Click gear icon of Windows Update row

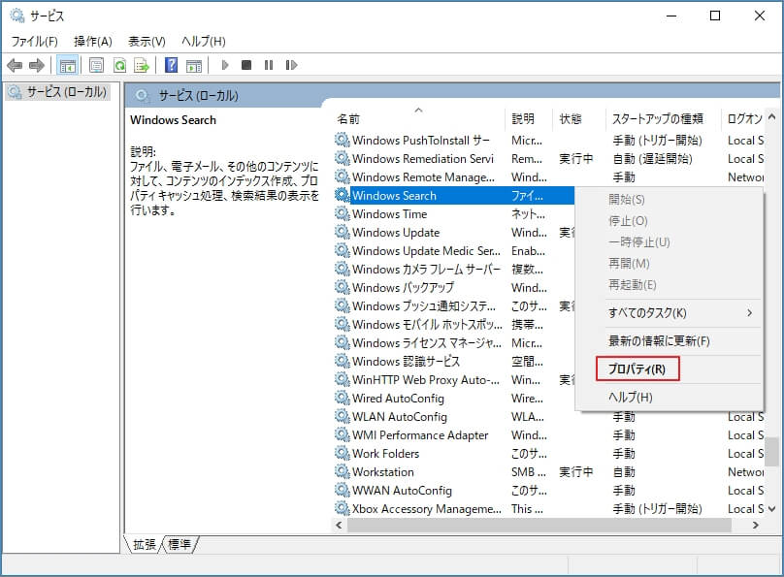pos(342,233)
